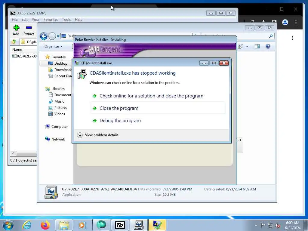Switch to the Polar Bowler installer taskbar button

pos(138,225)
